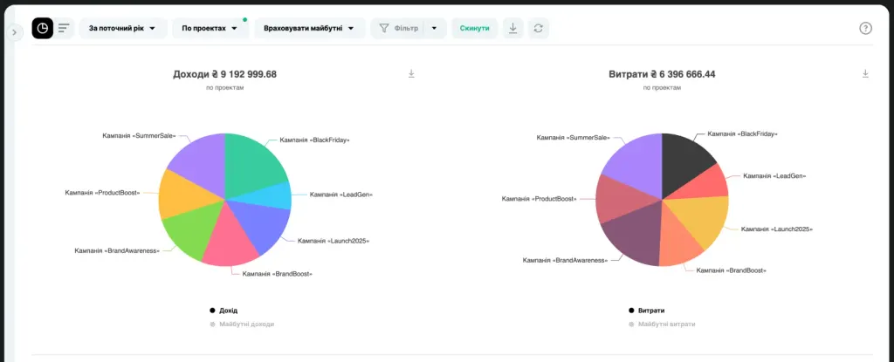Click expenses label «Кампанія «BrandAwareness»»
The height and width of the screenshot is (362, 894).
[x=565, y=260]
